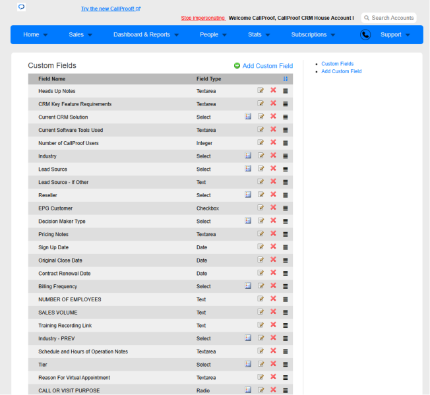Open options list for Current CRM Solution
430x395 pixels.
pyautogui.click(x=248, y=116)
